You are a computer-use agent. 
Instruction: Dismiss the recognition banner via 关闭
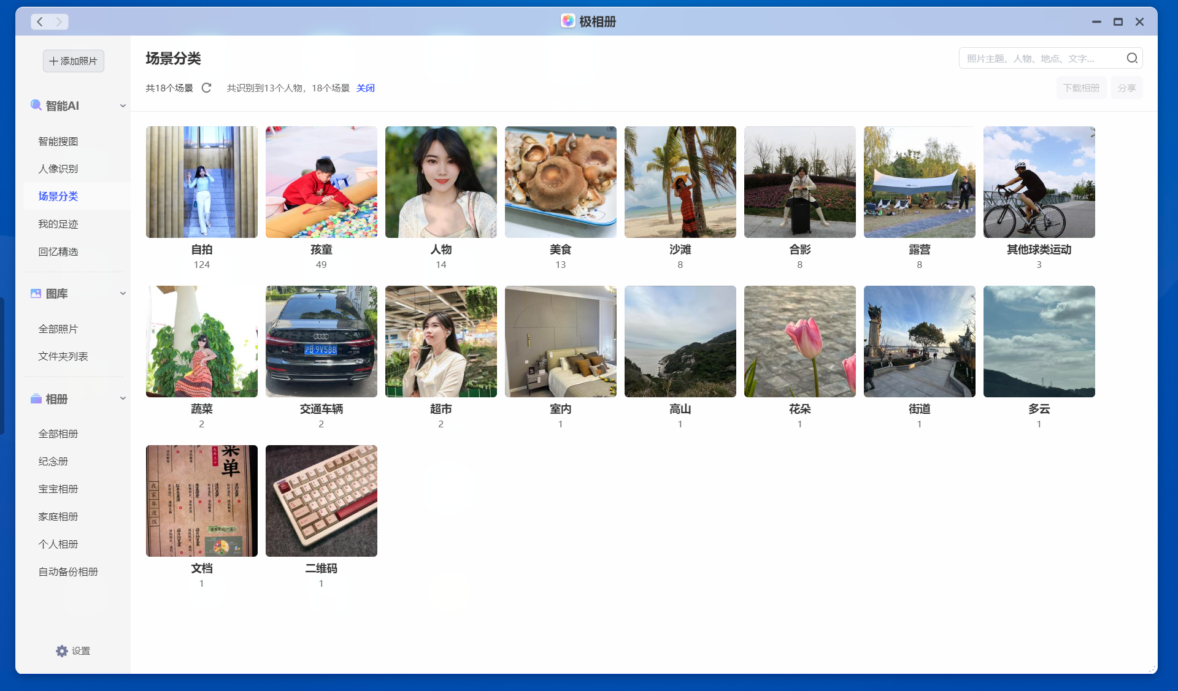[x=365, y=88]
